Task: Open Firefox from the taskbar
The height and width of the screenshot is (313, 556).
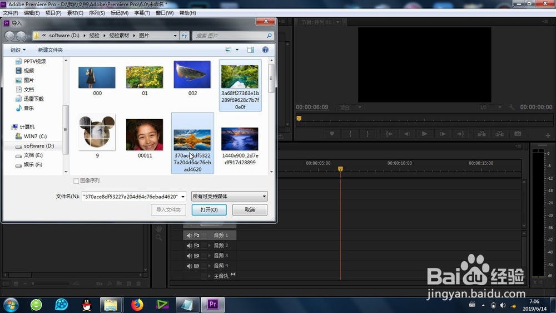Action: 137,305
